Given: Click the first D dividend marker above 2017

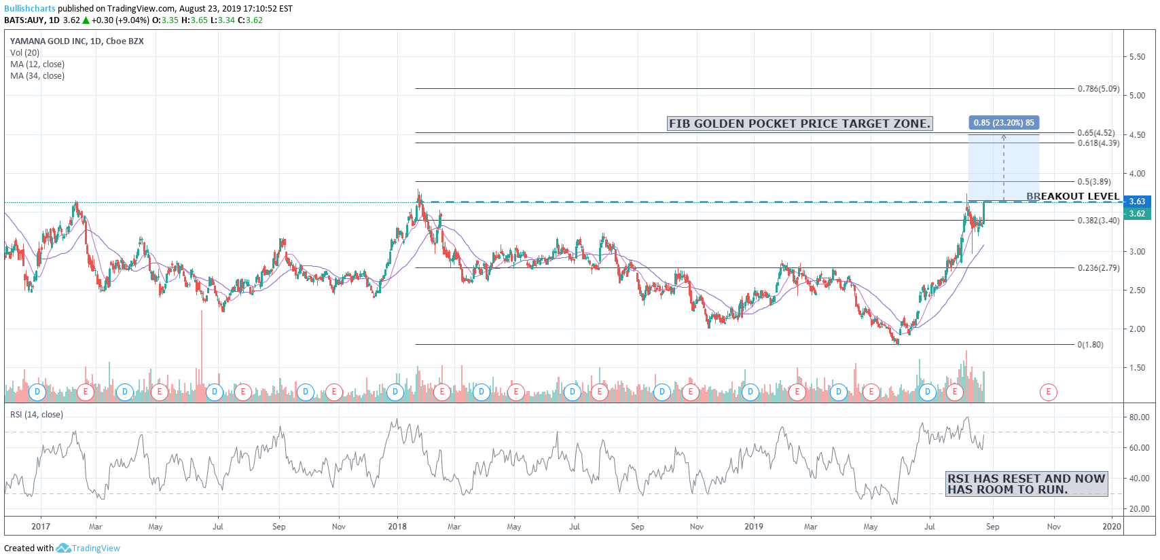Looking at the screenshot, I should pos(37,392).
